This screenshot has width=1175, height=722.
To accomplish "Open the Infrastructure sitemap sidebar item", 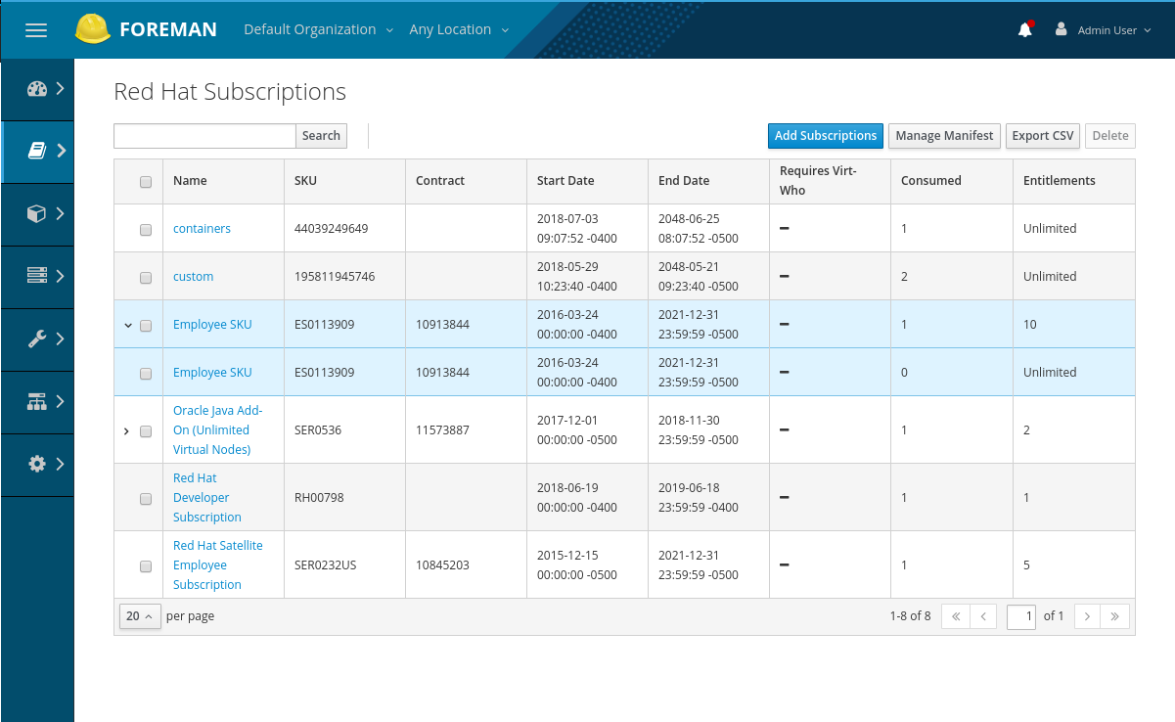I will [x=37, y=401].
